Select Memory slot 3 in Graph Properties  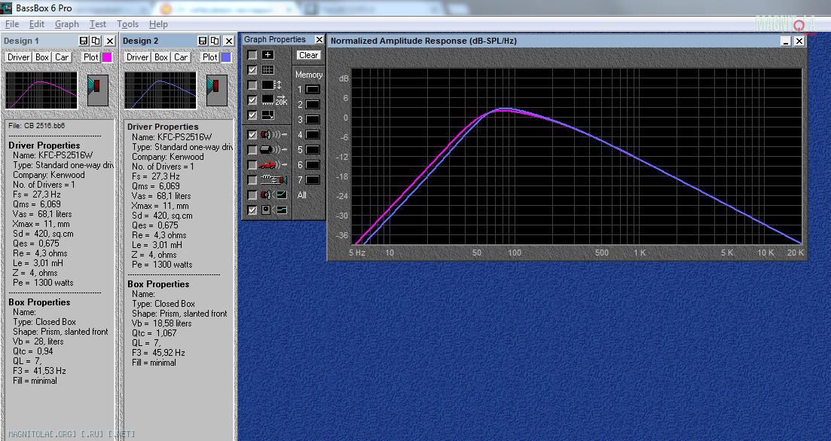click(313, 120)
